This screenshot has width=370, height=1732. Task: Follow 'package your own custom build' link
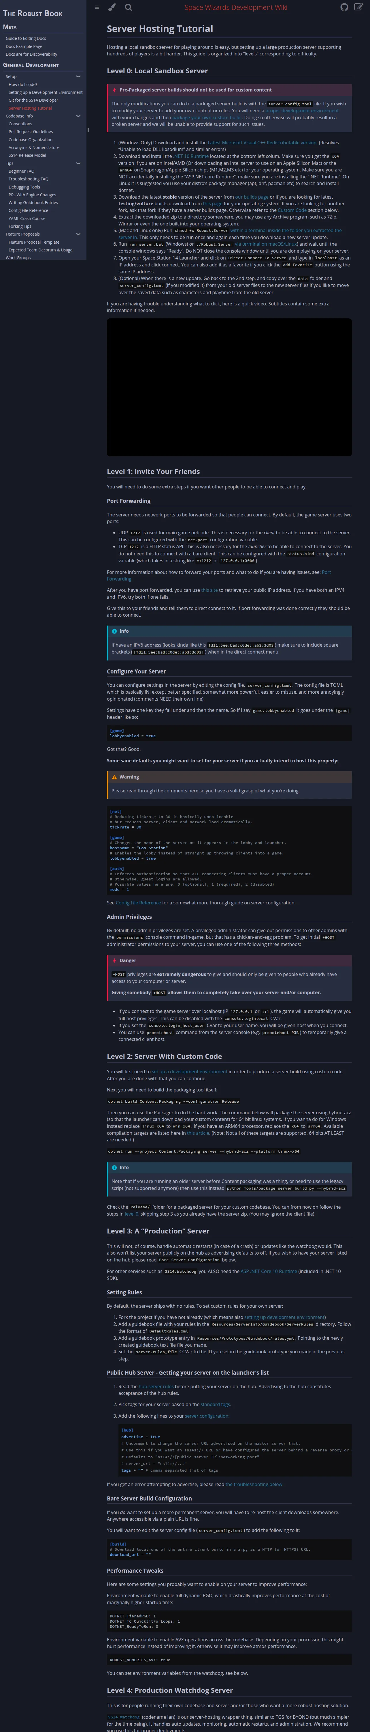point(207,118)
